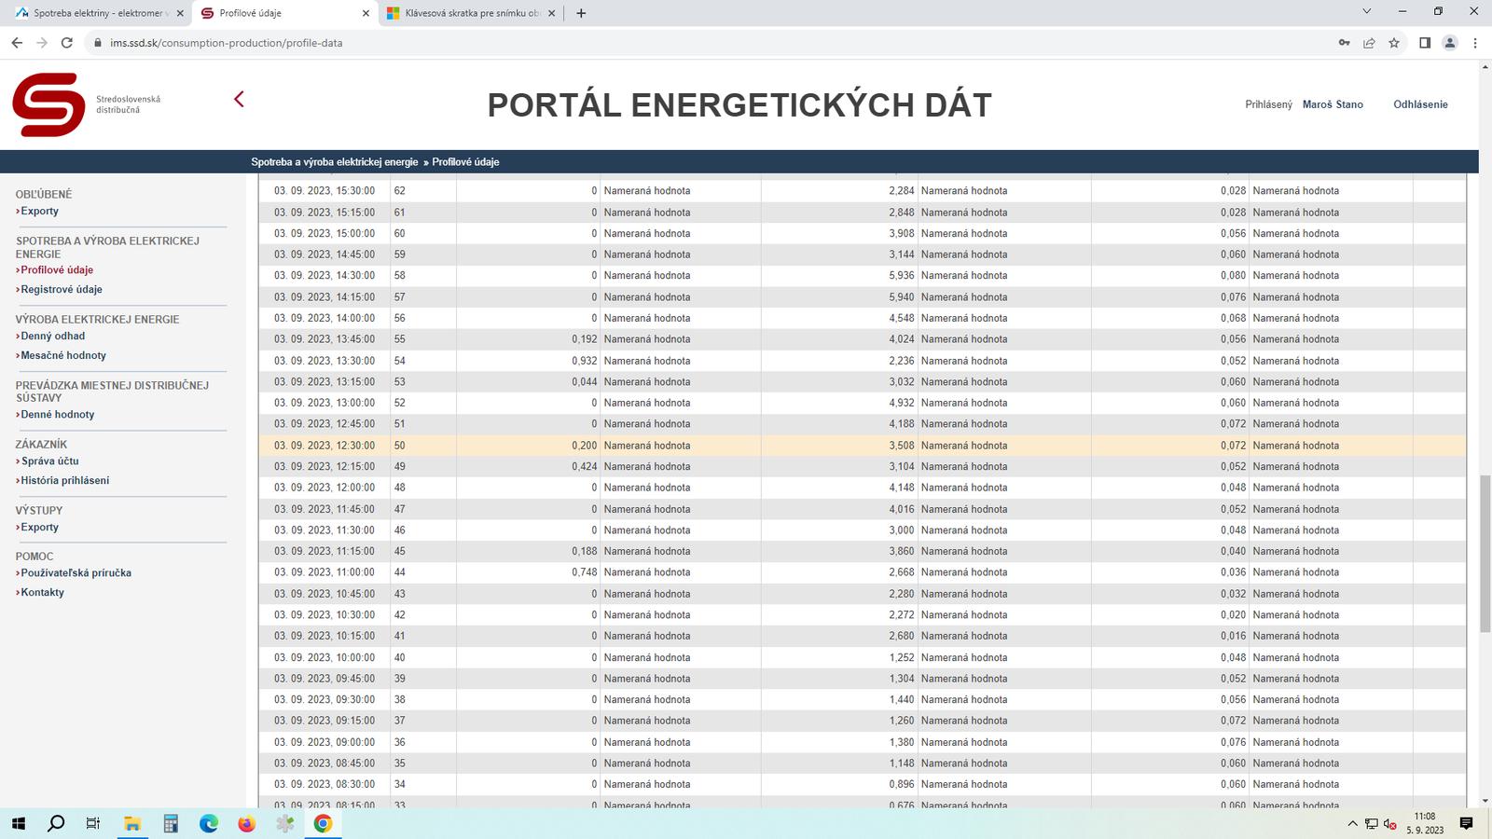Open the Chrome profile avatar icon
Viewport: 1492px width, 839px height.
coord(1450,43)
